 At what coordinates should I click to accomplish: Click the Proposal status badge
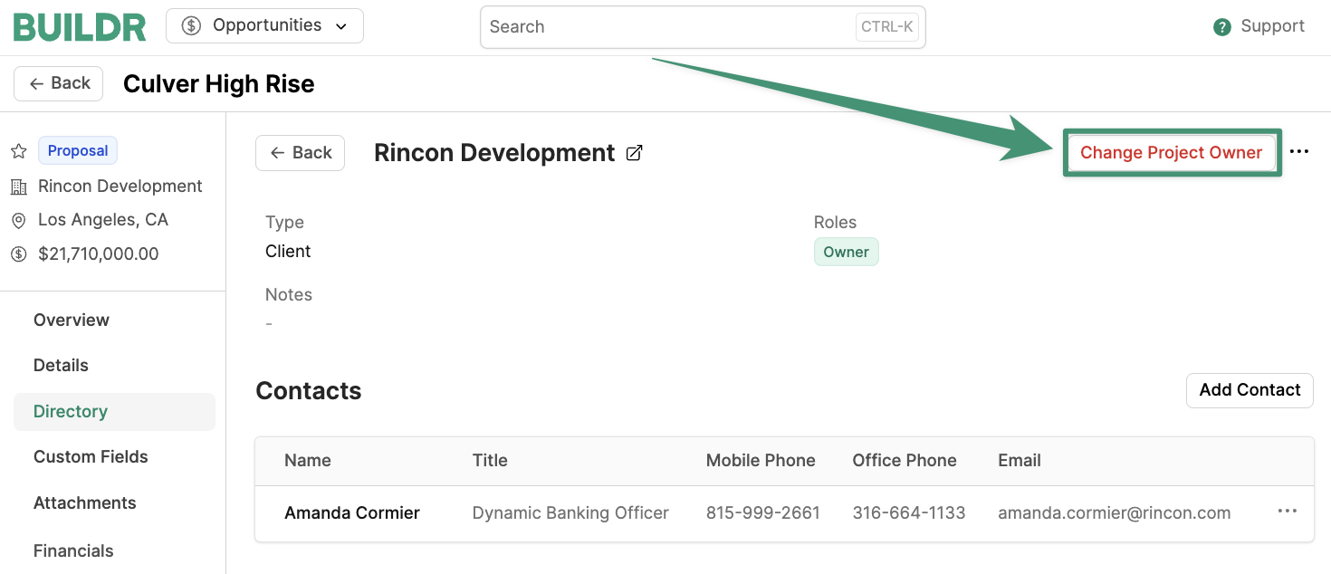pos(78,151)
